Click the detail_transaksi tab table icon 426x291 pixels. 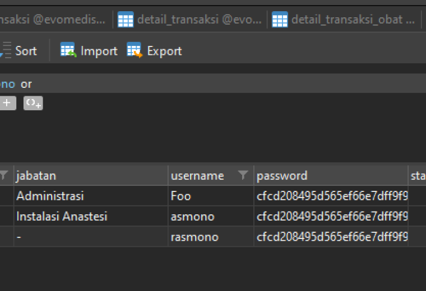pos(126,20)
